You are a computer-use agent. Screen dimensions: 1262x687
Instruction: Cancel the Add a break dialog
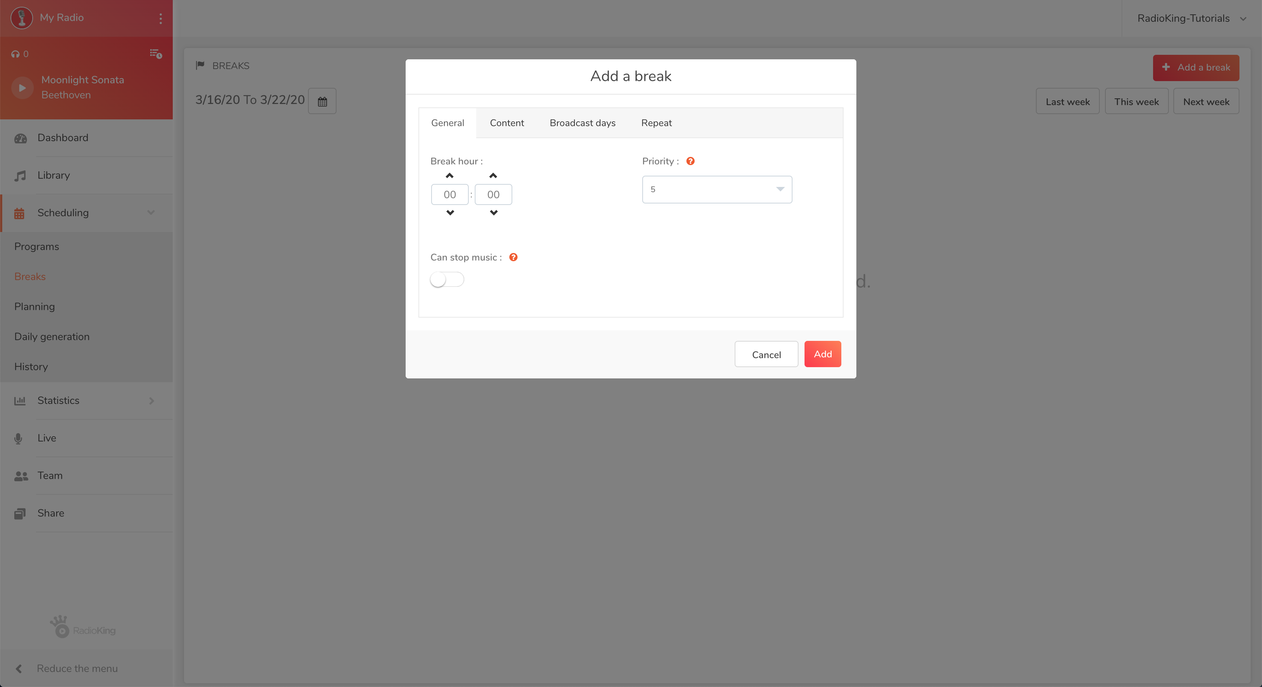pos(766,354)
